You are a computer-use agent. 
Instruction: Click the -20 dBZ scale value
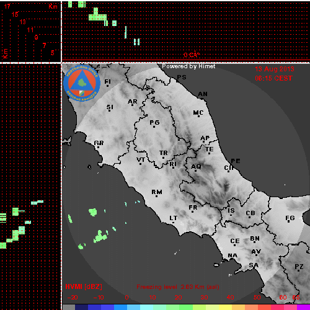pos(73,298)
